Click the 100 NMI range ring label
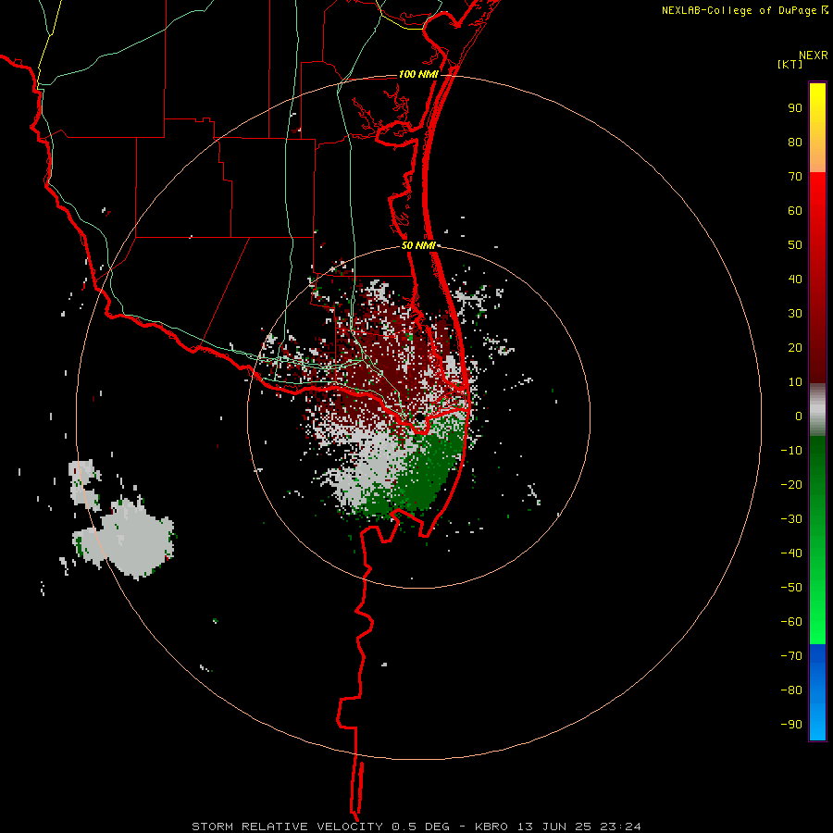 tap(418, 74)
